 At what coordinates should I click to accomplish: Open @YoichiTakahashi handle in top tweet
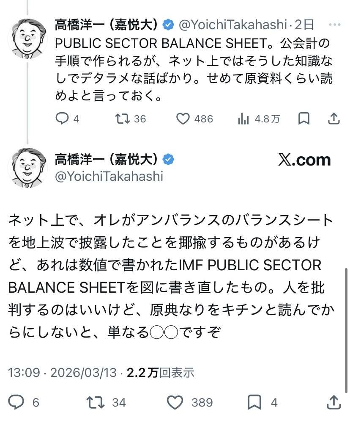232,25
